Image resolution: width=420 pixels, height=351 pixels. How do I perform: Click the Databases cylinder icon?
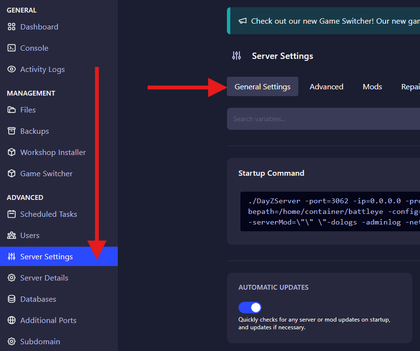coord(12,299)
